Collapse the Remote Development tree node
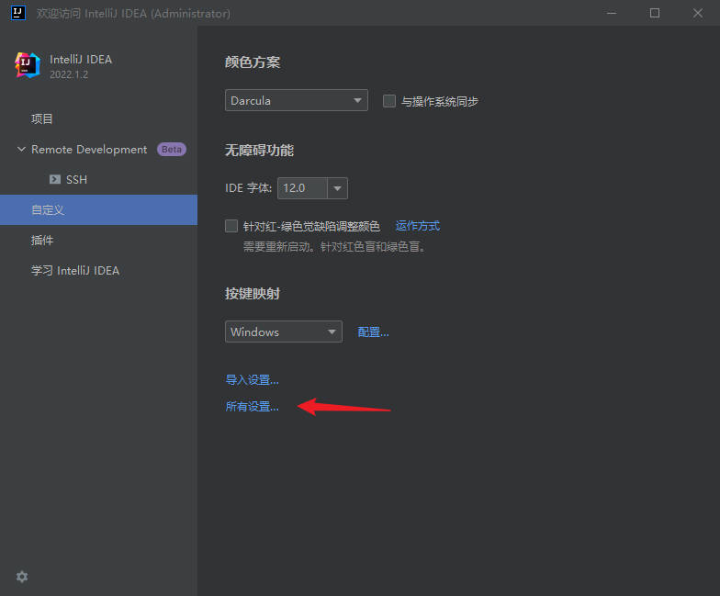The width and height of the screenshot is (720, 596). (20, 149)
